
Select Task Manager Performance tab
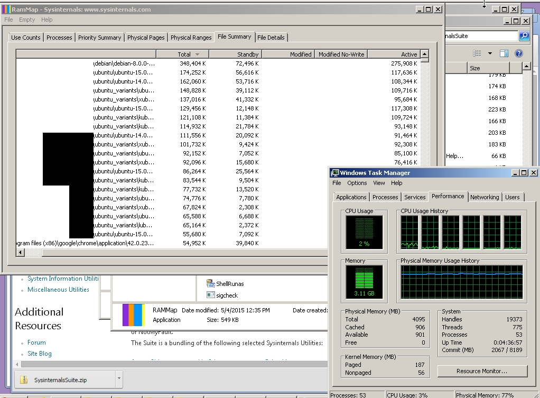448,196
